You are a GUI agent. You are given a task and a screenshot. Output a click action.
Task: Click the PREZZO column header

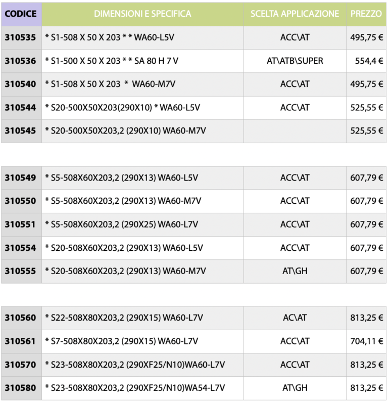(x=366, y=14)
